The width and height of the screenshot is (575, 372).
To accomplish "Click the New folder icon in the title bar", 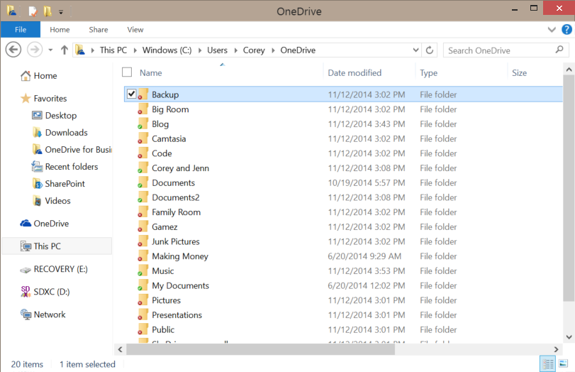I will [x=48, y=11].
